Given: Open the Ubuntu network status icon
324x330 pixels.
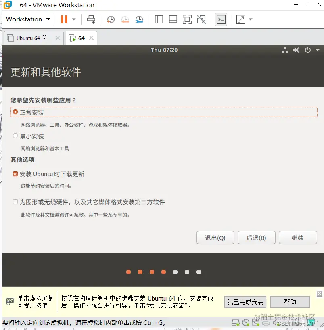Looking at the screenshot, I should click(285, 50).
